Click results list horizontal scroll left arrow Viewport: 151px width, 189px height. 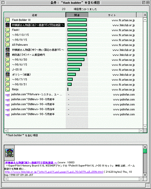[6, 131]
